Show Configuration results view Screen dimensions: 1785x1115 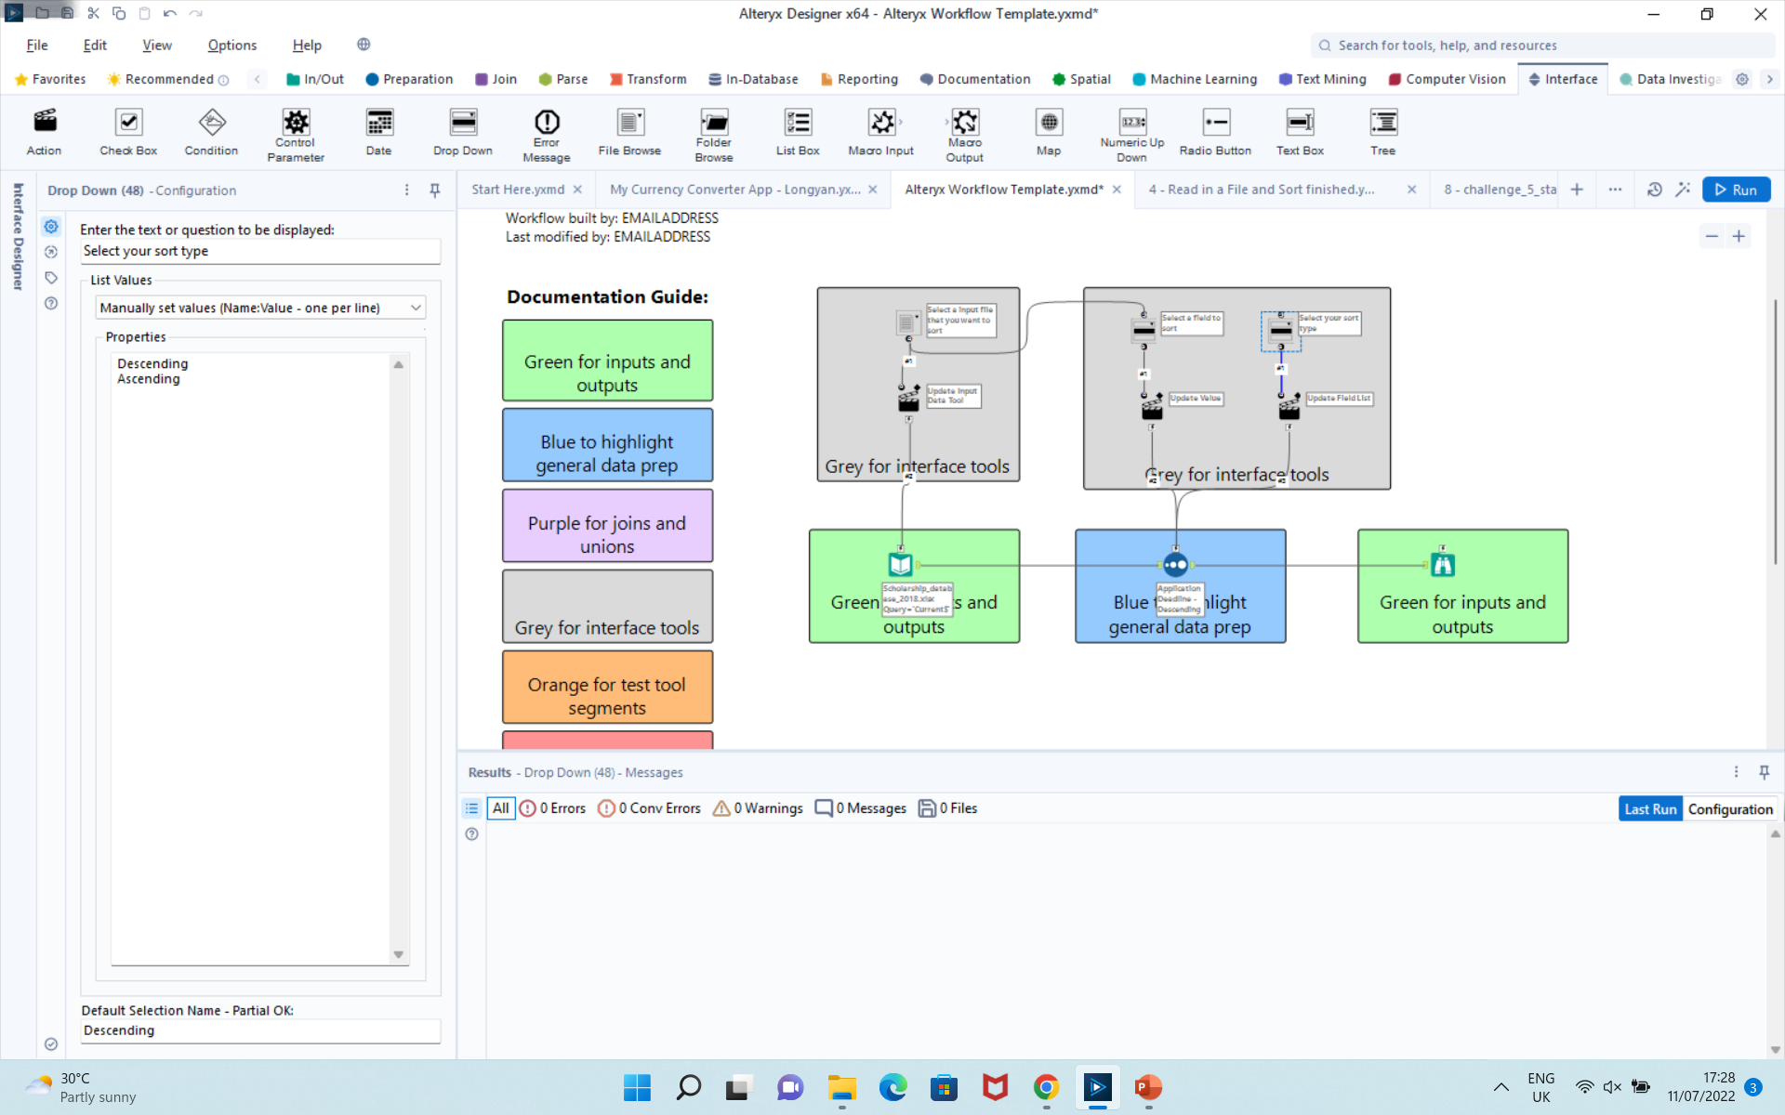pyautogui.click(x=1730, y=809)
